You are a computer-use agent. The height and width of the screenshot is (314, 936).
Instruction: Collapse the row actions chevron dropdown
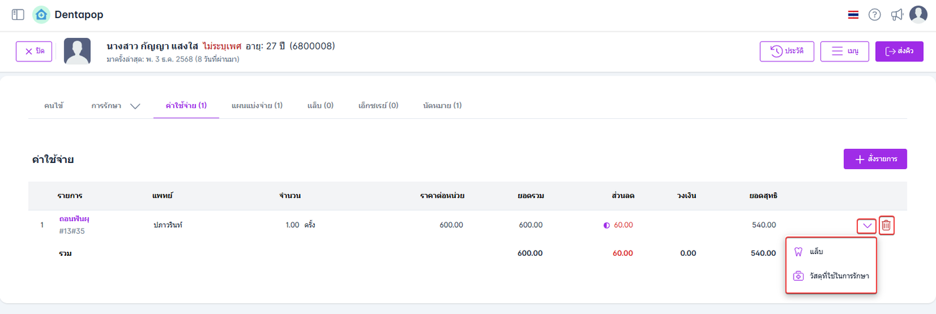(x=867, y=226)
